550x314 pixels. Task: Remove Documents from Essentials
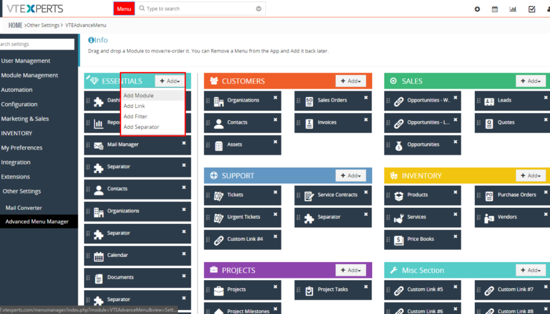184,276
